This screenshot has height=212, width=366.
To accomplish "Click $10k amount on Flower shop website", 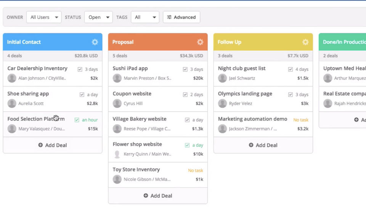I will 198,154.
